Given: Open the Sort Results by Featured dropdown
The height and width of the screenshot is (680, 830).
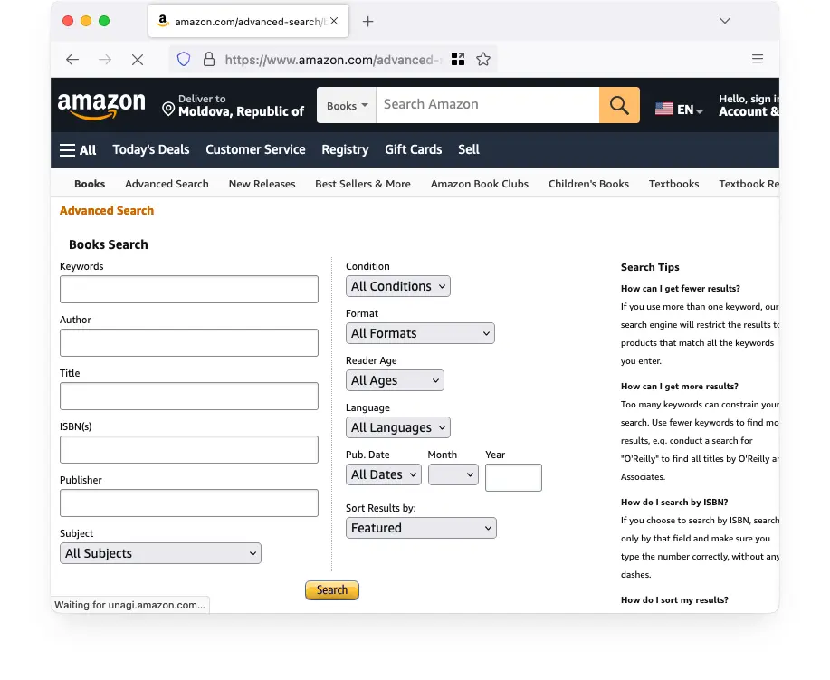Looking at the screenshot, I should 422,529.
